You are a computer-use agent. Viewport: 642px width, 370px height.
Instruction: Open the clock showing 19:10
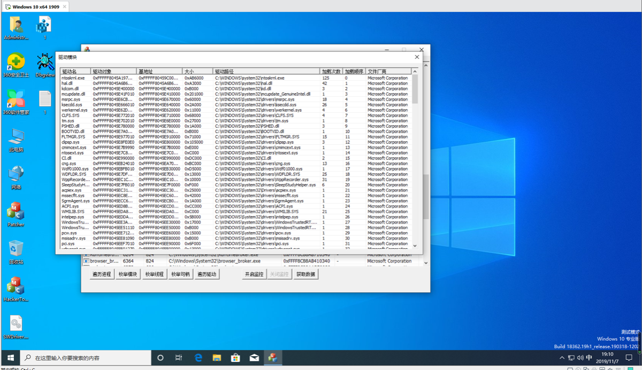(x=607, y=358)
